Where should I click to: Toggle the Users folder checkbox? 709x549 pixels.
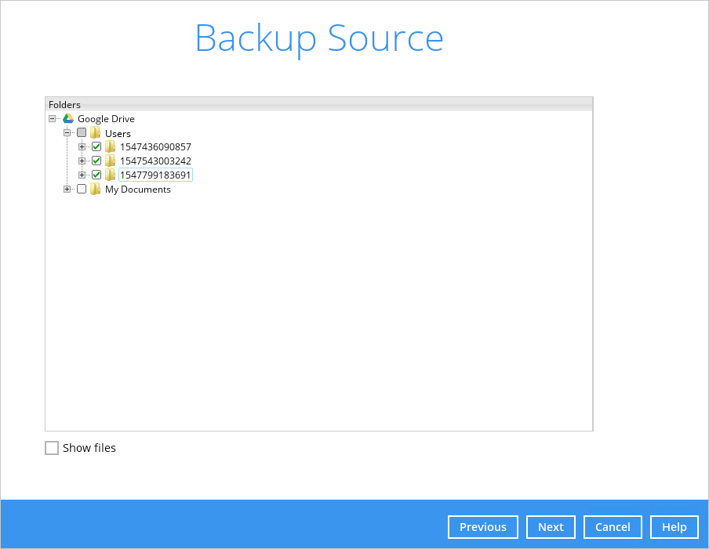pyautogui.click(x=82, y=132)
